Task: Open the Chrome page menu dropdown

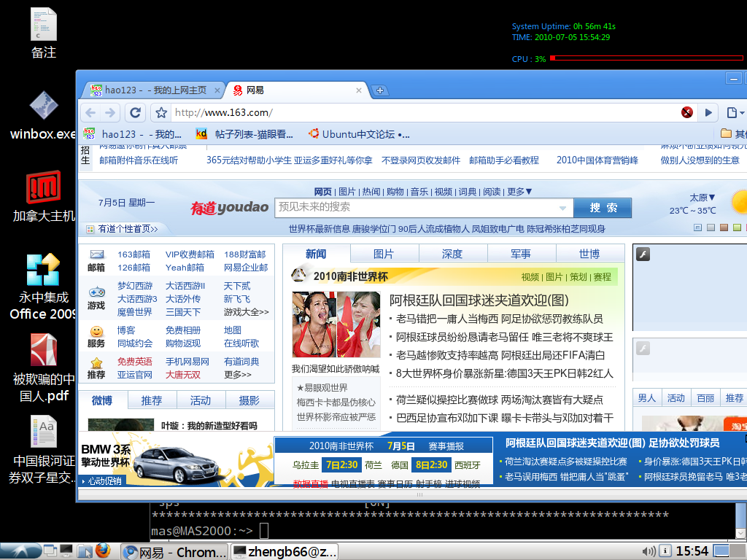Action: 735,113
